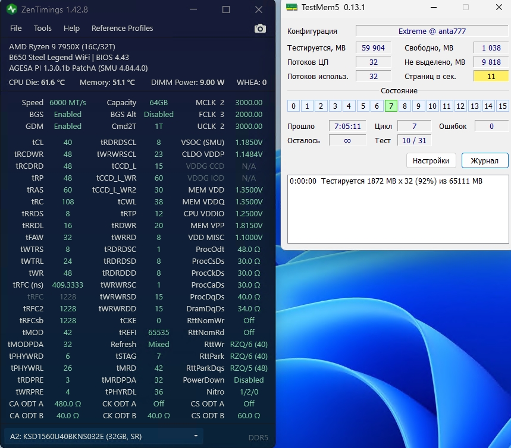The image size is (511, 448).
Task: Click the Extreme @ anta777 configuration field
Action: pyautogui.click(x=432, y=31)
